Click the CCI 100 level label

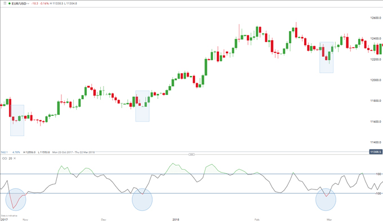[x=378, y=174]
